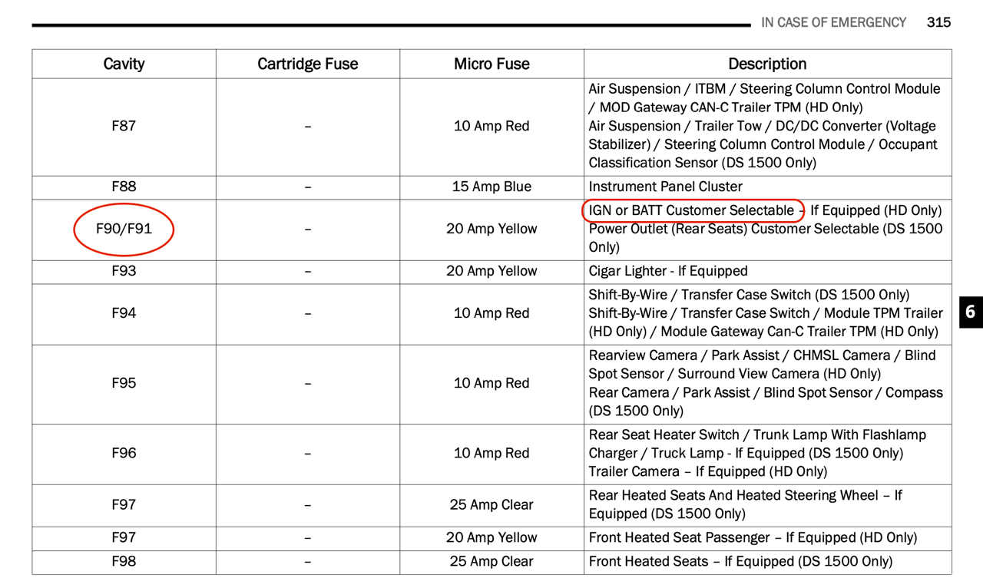
Task: Click '25 Amp Clear' in the F98 row
Action: (x=491, y=561)
